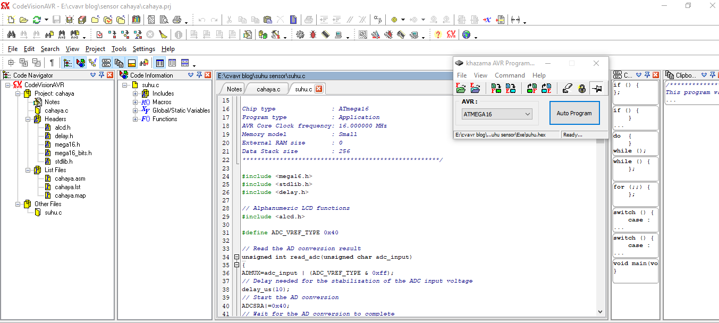
Task: Expand the Includes node in Code Information
Action: click(x=136, y=93)
